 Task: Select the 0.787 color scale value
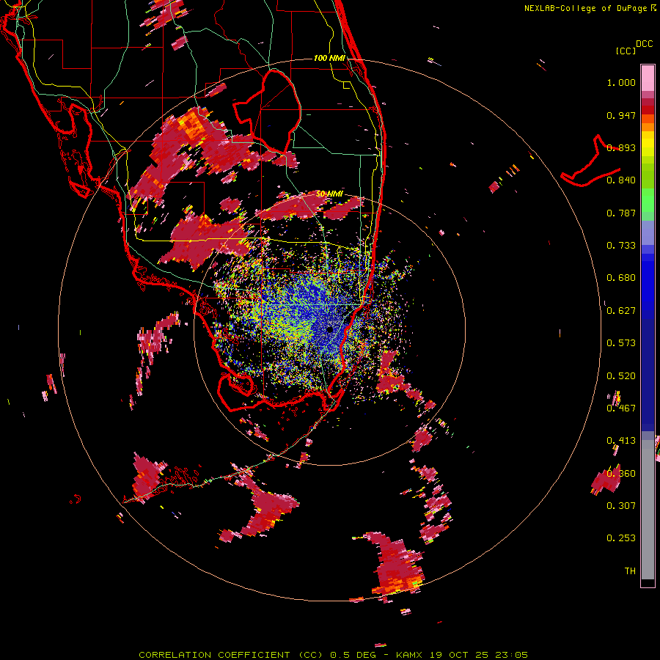(621, 213)
